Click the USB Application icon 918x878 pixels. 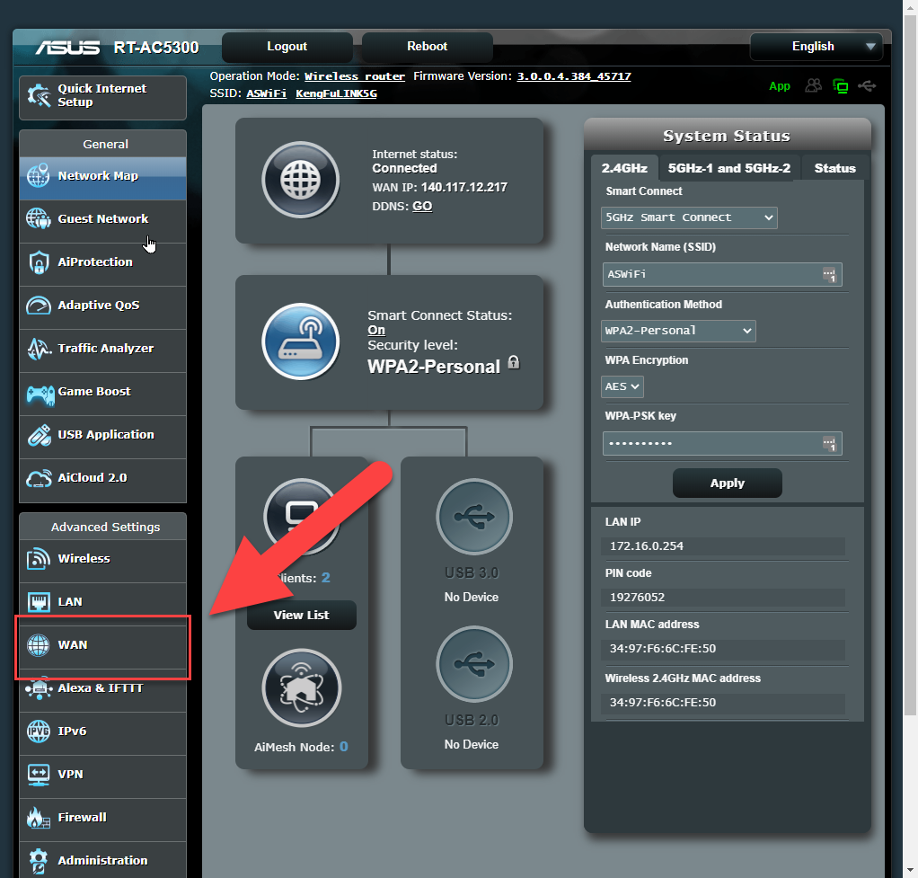pos(40,435)
